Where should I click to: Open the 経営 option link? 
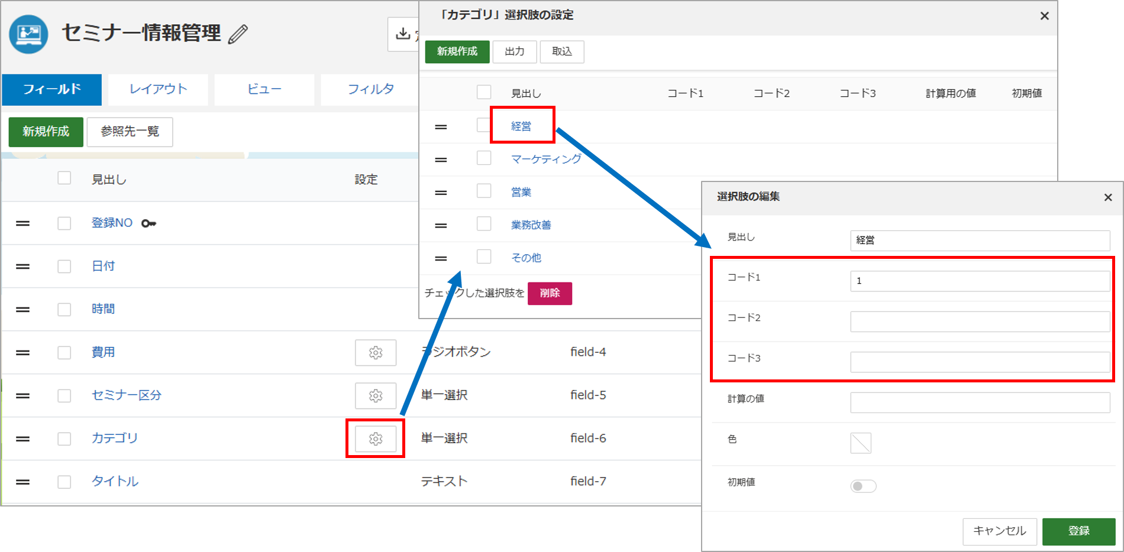[x=521, y=126]
